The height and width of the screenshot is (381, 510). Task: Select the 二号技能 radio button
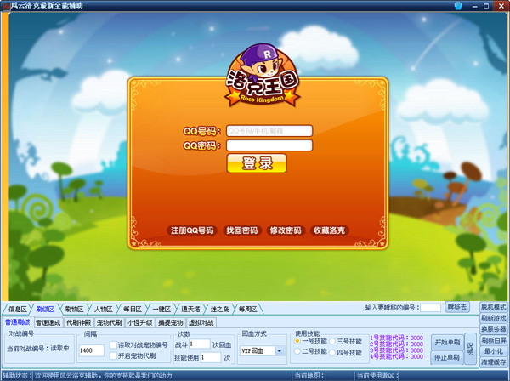297,351
